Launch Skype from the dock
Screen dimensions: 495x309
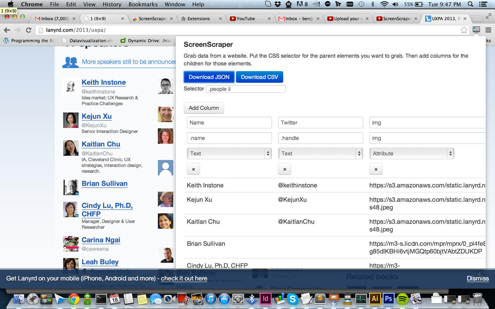coord(292,299)
